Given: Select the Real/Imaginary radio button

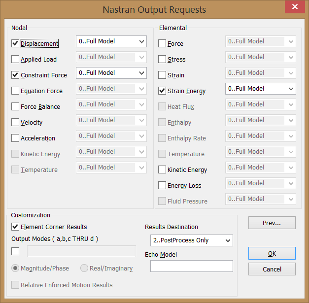Looking at the screenshot, I should (84, 268).
